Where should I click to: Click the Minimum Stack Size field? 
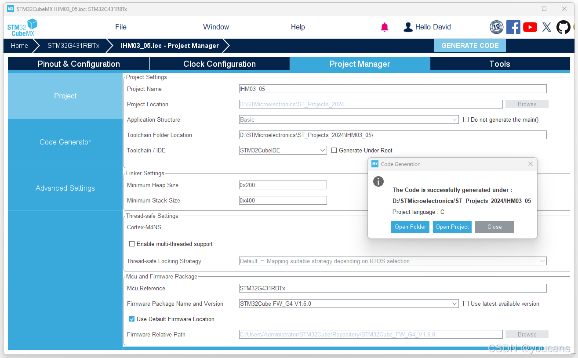coord(283,200)
